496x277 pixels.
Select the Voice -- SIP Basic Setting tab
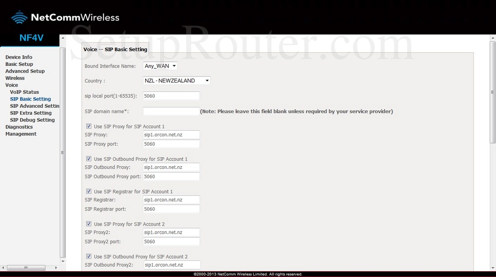[x=115, y=50]
